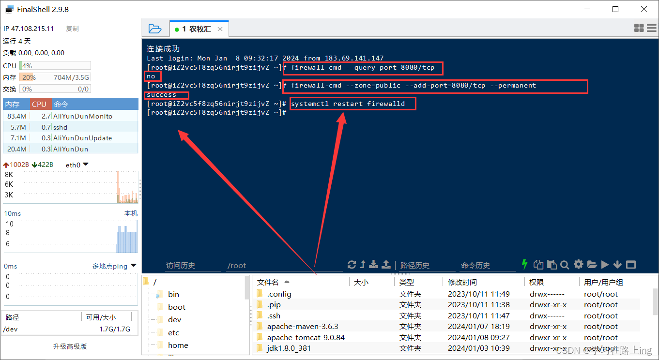This screenshot has height=360, width=659.
Task: Sort processes by 内存 column header
Action: [16, 104]
